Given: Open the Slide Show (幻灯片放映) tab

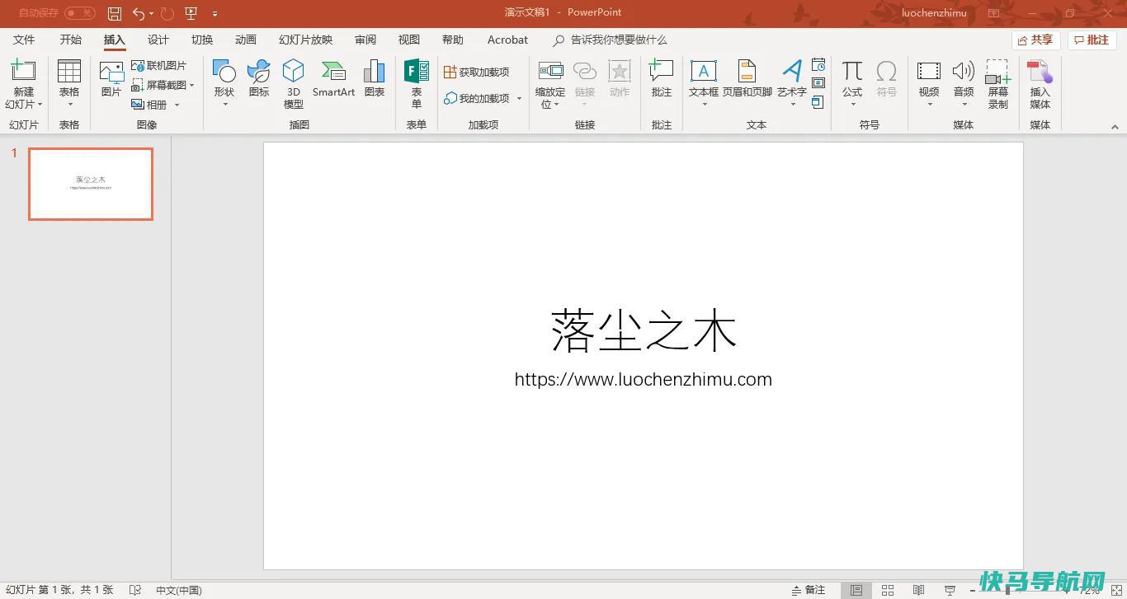Looking at the screenshot, I should coord(305,40).
